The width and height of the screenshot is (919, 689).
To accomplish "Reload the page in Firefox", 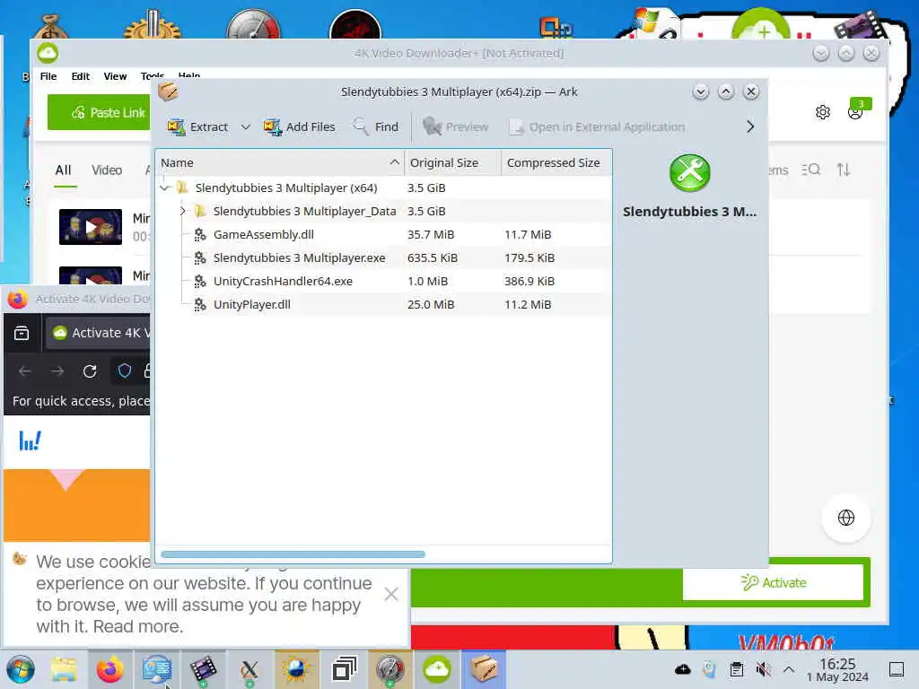I will (90, 371).
